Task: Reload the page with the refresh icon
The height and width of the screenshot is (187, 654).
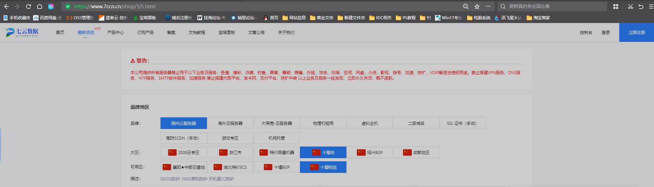Action: 29,7
